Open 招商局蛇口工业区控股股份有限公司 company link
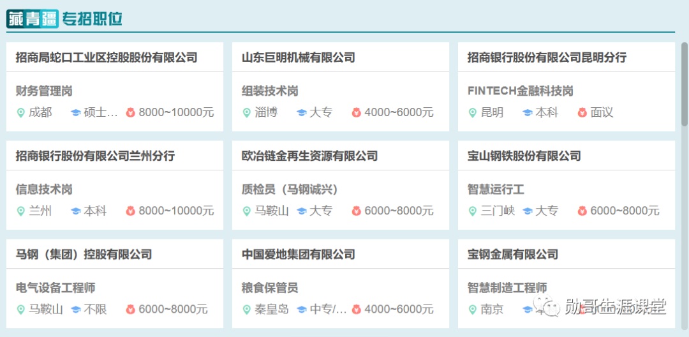Image resolution: width=689 pixels, height=337 pixels. pos(107,57)
